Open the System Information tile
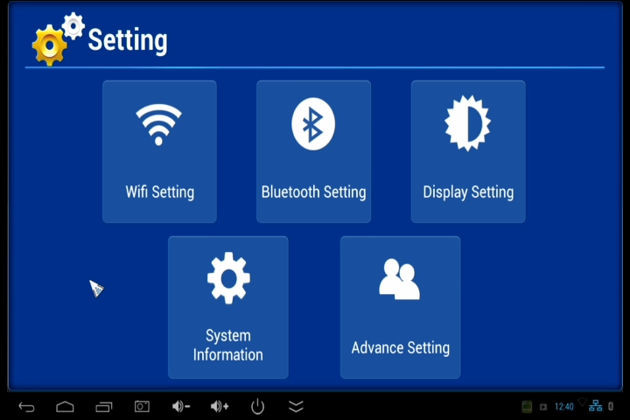The image size is (630, 420). click(228, 307)
